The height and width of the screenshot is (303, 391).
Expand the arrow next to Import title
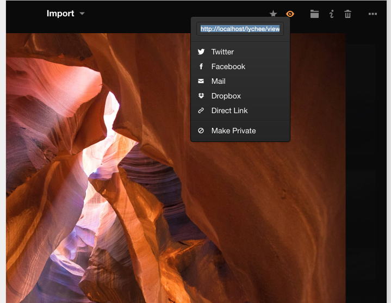(x=82, y=14)
